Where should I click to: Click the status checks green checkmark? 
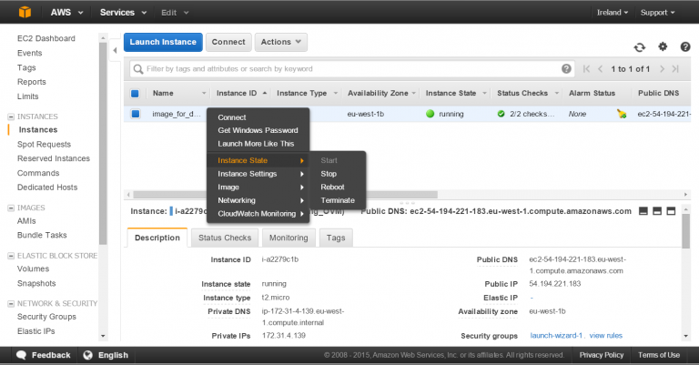(x=501, y=114)
